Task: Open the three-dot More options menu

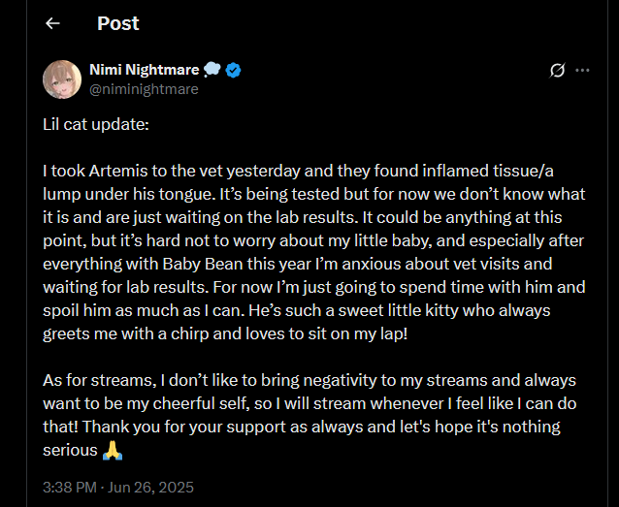Action: (582, 70)
